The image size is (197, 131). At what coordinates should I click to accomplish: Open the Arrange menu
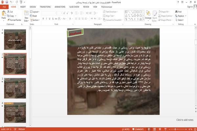coord(148,15)
